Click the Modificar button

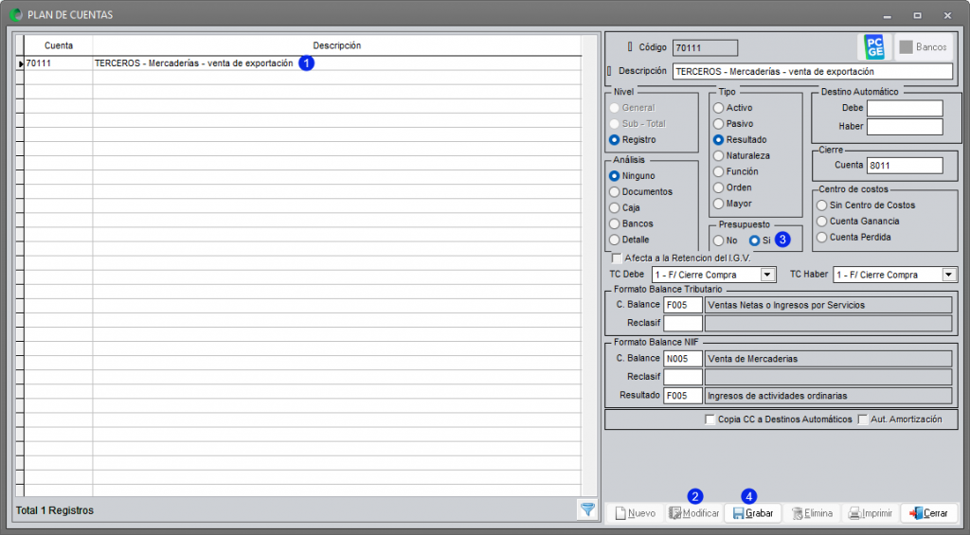coord(694,513)
